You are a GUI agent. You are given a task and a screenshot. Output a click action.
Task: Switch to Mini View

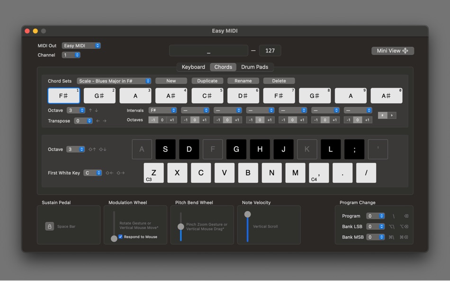point(393,51)
